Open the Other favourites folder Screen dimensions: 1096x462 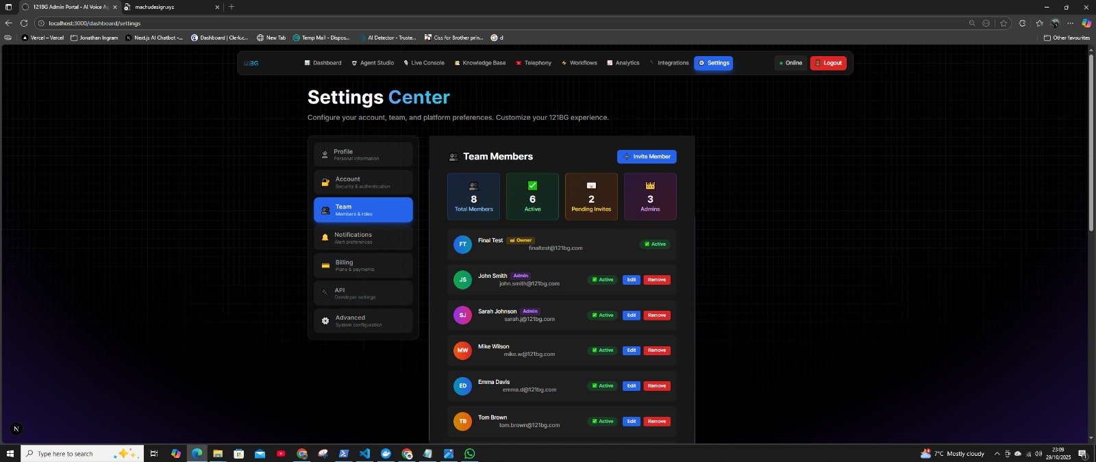(1067, 38)
